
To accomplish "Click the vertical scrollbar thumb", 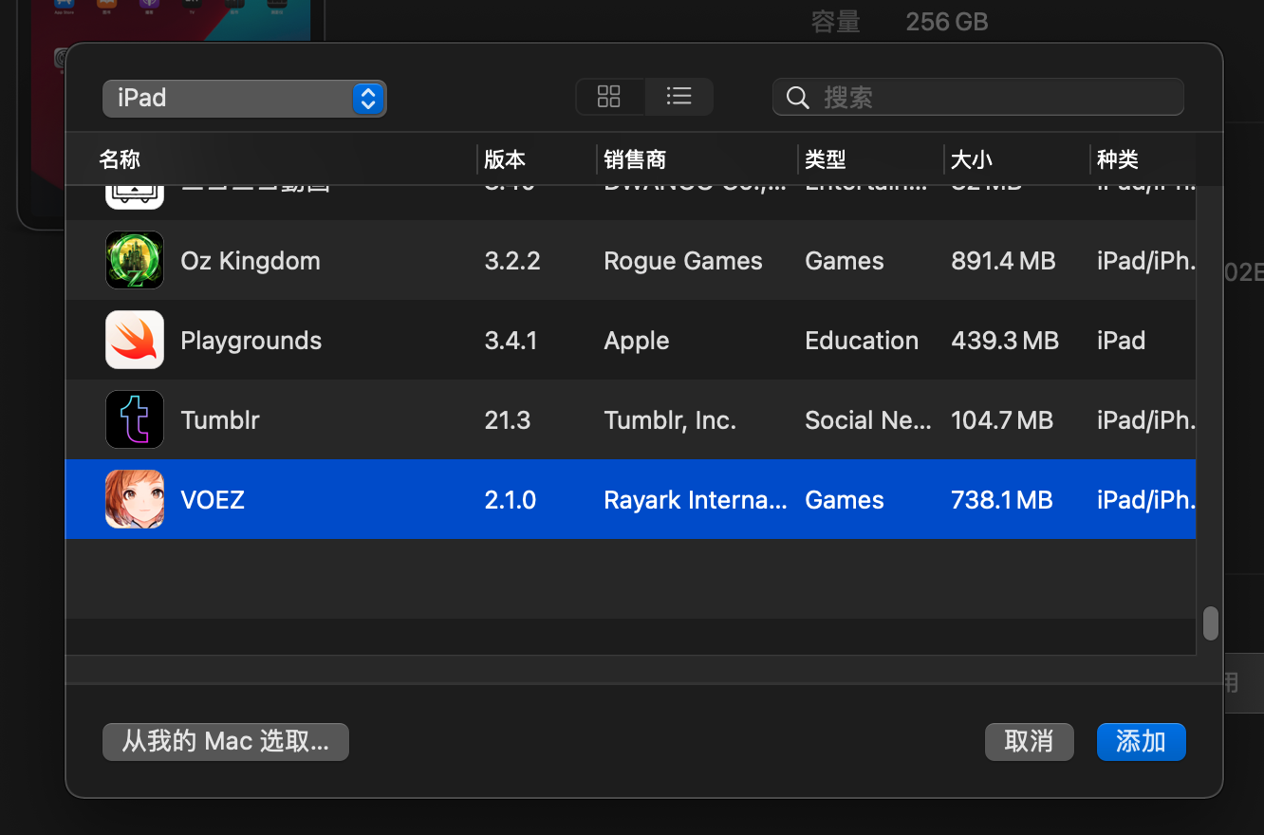I will (x=1210, y=623).
